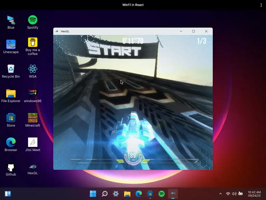Screen dimensions: 266x200
Task: Open the Recycle Bin
Action: click(11, 71)
